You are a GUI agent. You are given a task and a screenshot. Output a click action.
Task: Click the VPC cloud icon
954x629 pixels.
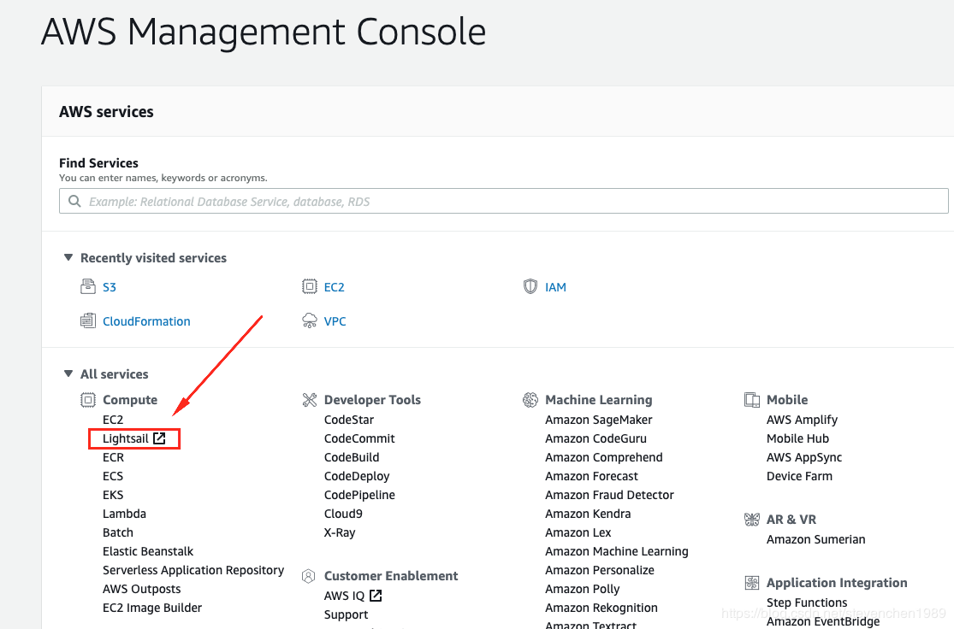[310, 320]
